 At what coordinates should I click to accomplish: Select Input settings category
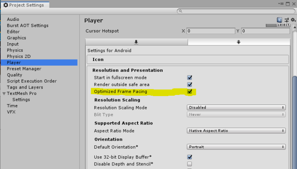click(13, 44)
